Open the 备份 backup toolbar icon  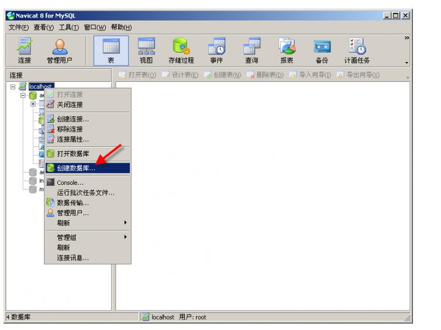[x=322, y=51]
